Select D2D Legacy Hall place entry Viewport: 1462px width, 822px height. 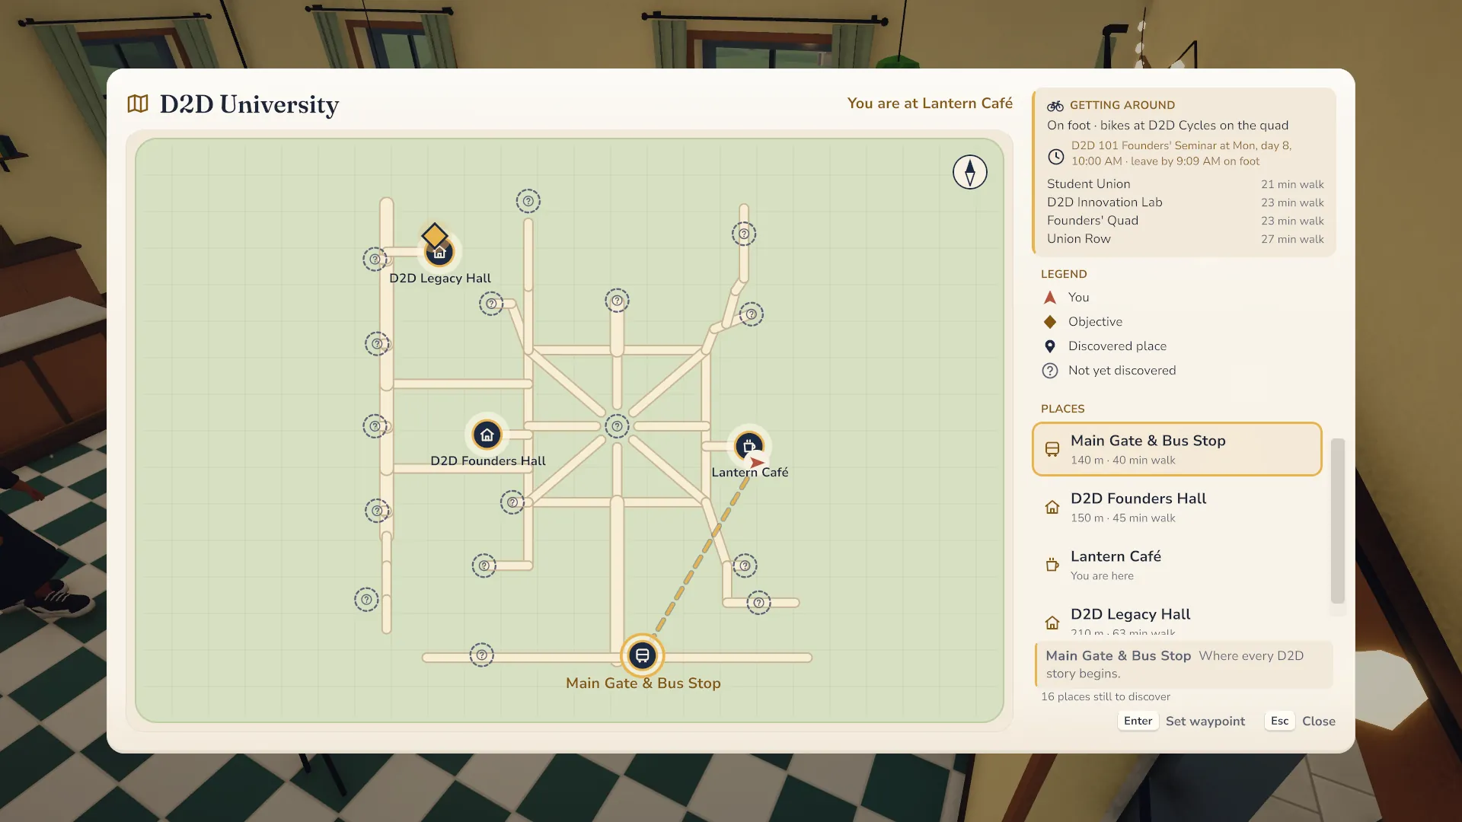click(x=1176, y=616)
